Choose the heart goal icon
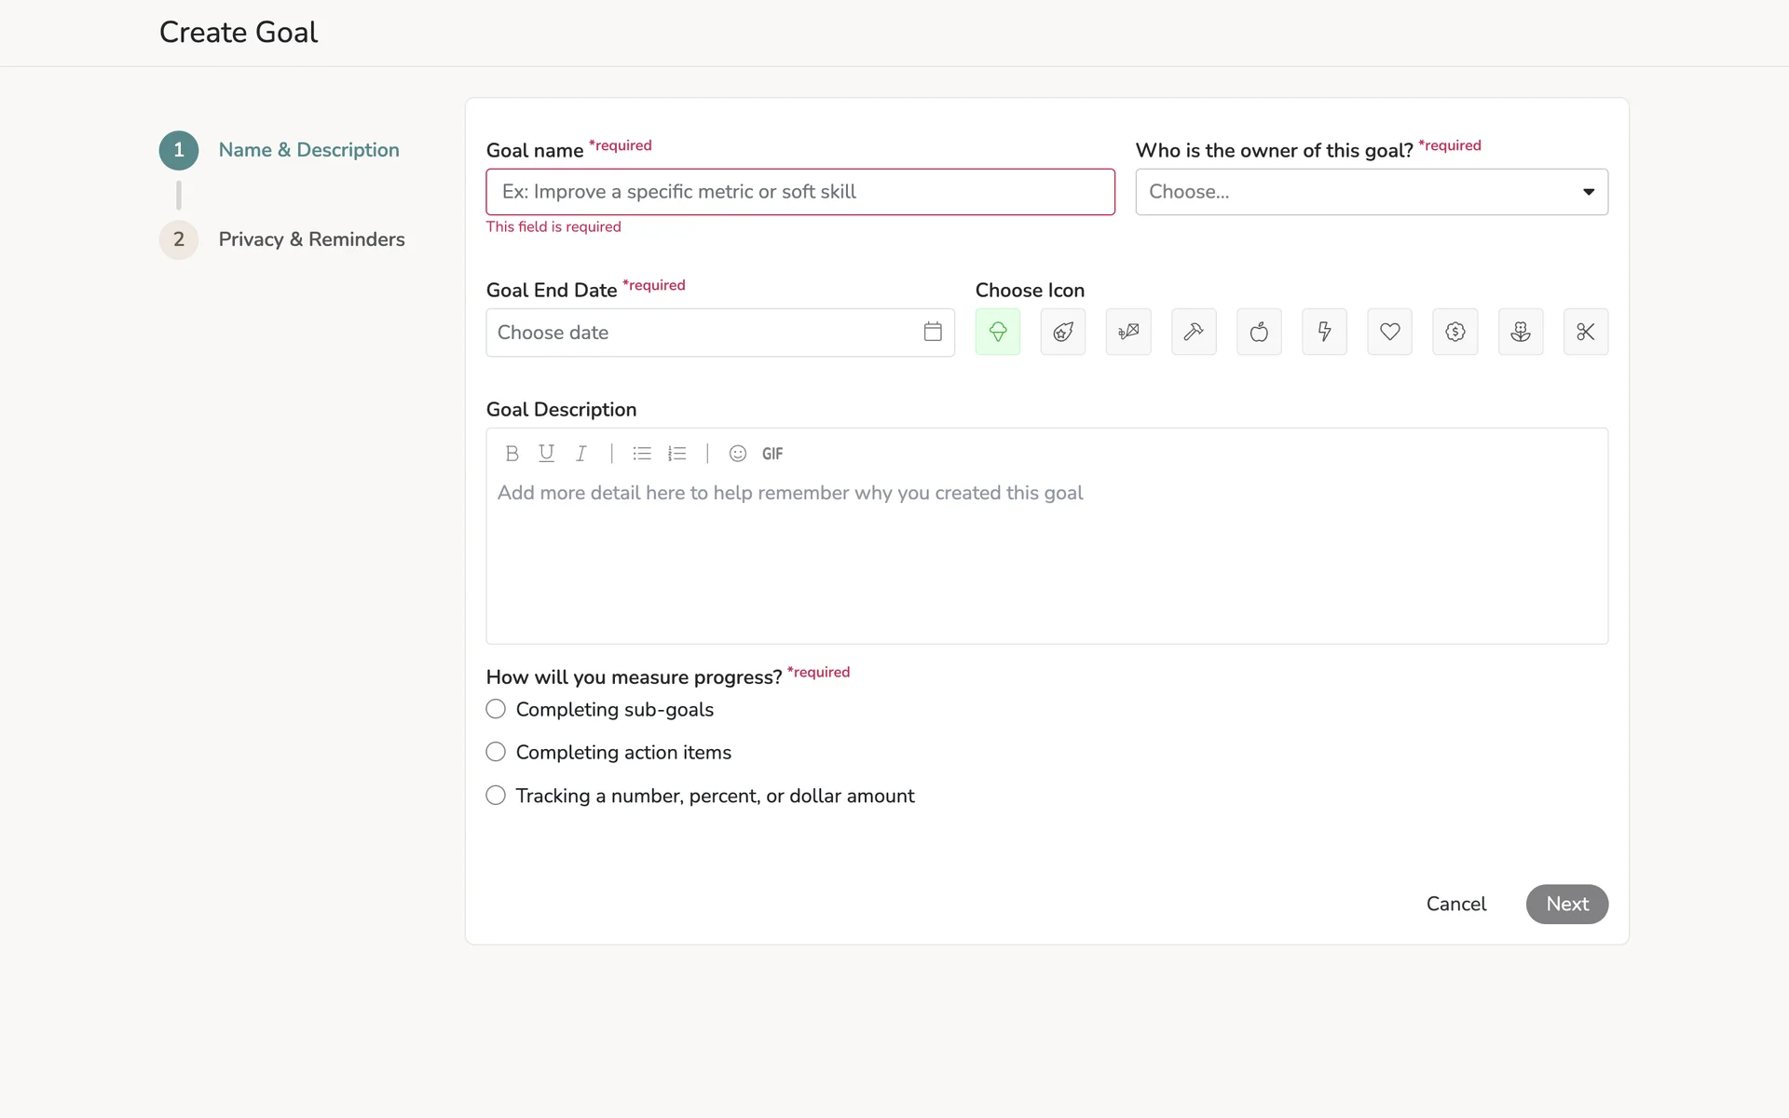The image size is (1789, 1118). click(x=1389, y=332)
